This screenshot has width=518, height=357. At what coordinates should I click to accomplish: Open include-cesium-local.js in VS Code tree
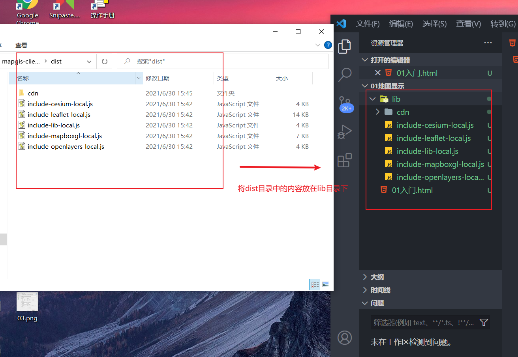pyautogui.click(x=435, y=125)
